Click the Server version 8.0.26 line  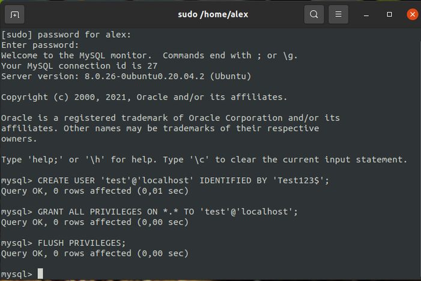click(x=126, y=76)
